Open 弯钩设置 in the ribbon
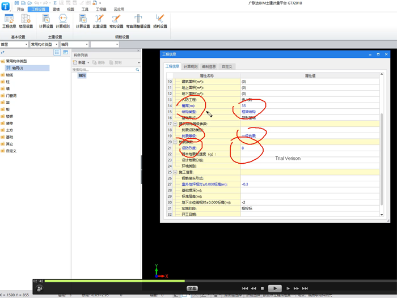This screenshot has width=397, height=298. click(x=116, y=21)
